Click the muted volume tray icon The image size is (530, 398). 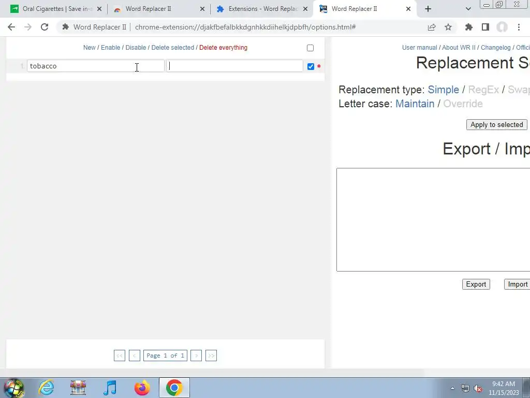point(478,389)
